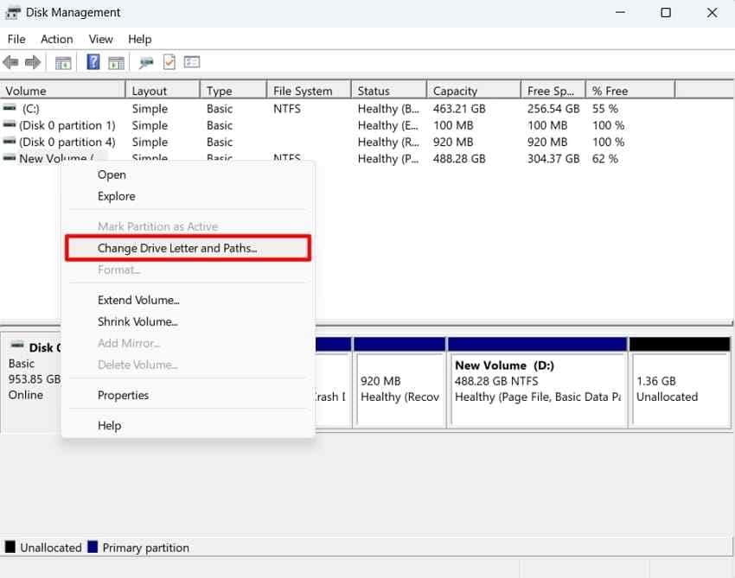Sort by the Capacity column header
The image size is (735, 578).
point(474,91)
